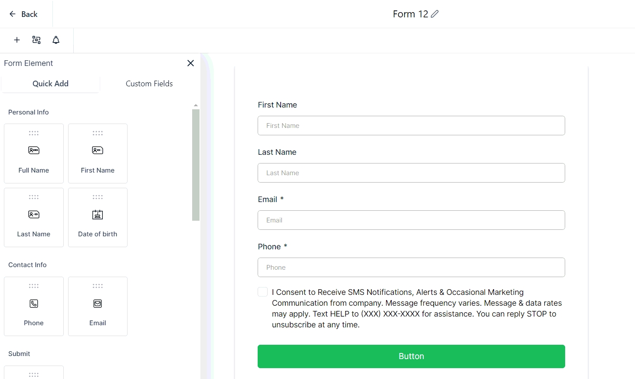Close the Form Element panel

[190, 63]
